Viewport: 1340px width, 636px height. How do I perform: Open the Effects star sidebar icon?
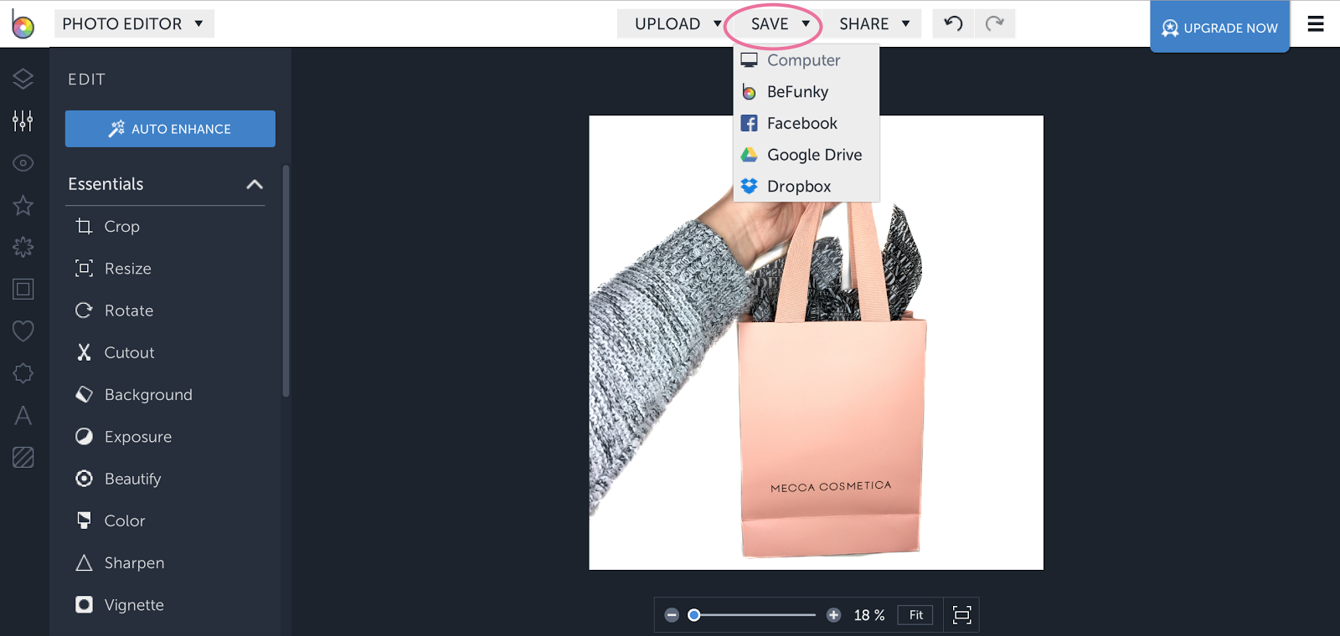[23, 205]
